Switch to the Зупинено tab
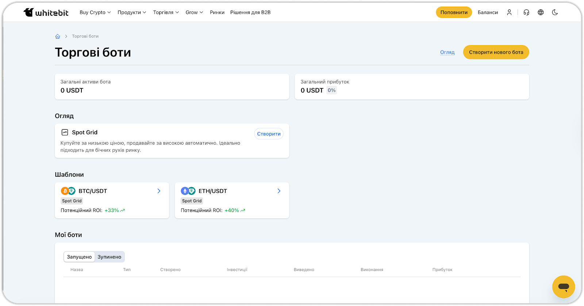 pyautogui.click(x=109, y=257)
